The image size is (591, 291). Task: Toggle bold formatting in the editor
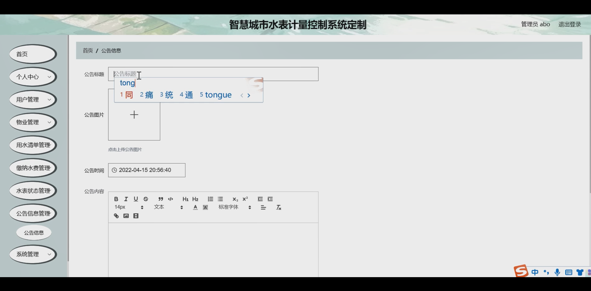click(116, 199)
